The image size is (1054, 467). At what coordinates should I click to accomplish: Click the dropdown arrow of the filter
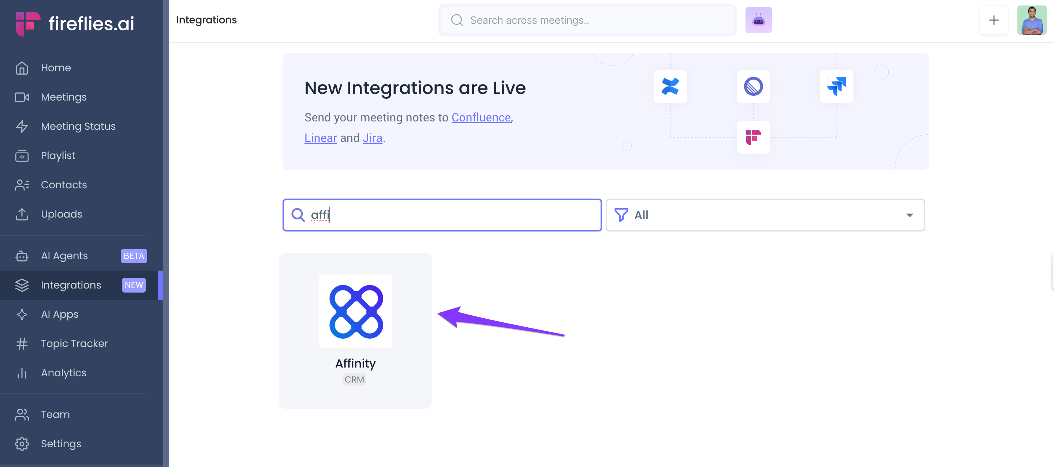pos(909,215)
